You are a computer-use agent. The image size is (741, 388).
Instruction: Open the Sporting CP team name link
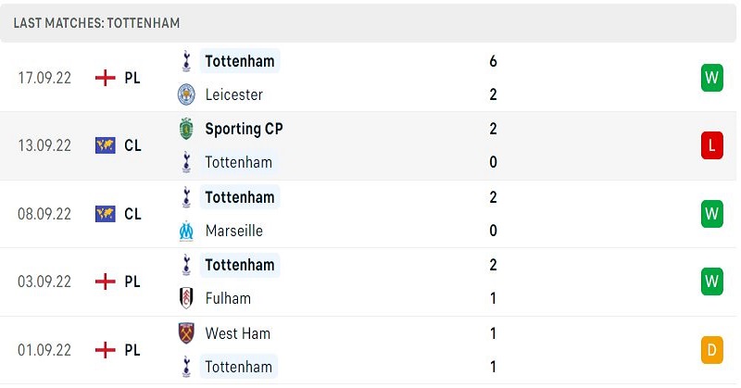pyautogui.click(x=244, y=129)
